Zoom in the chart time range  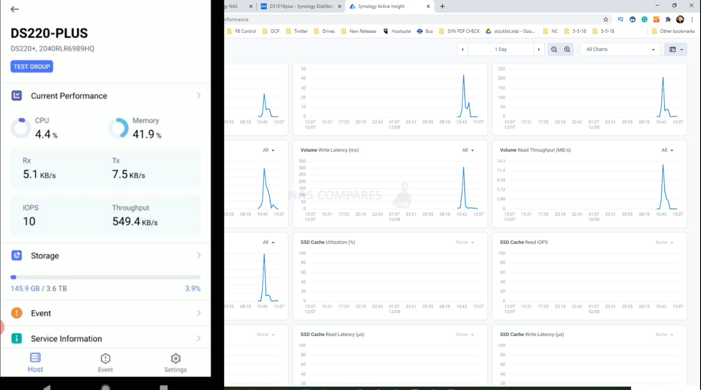(567, 49)
